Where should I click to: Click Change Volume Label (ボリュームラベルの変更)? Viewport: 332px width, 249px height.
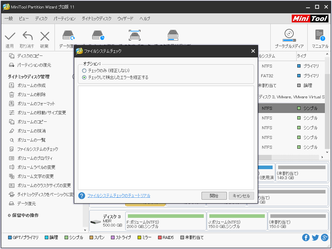[x=32, y=167]
